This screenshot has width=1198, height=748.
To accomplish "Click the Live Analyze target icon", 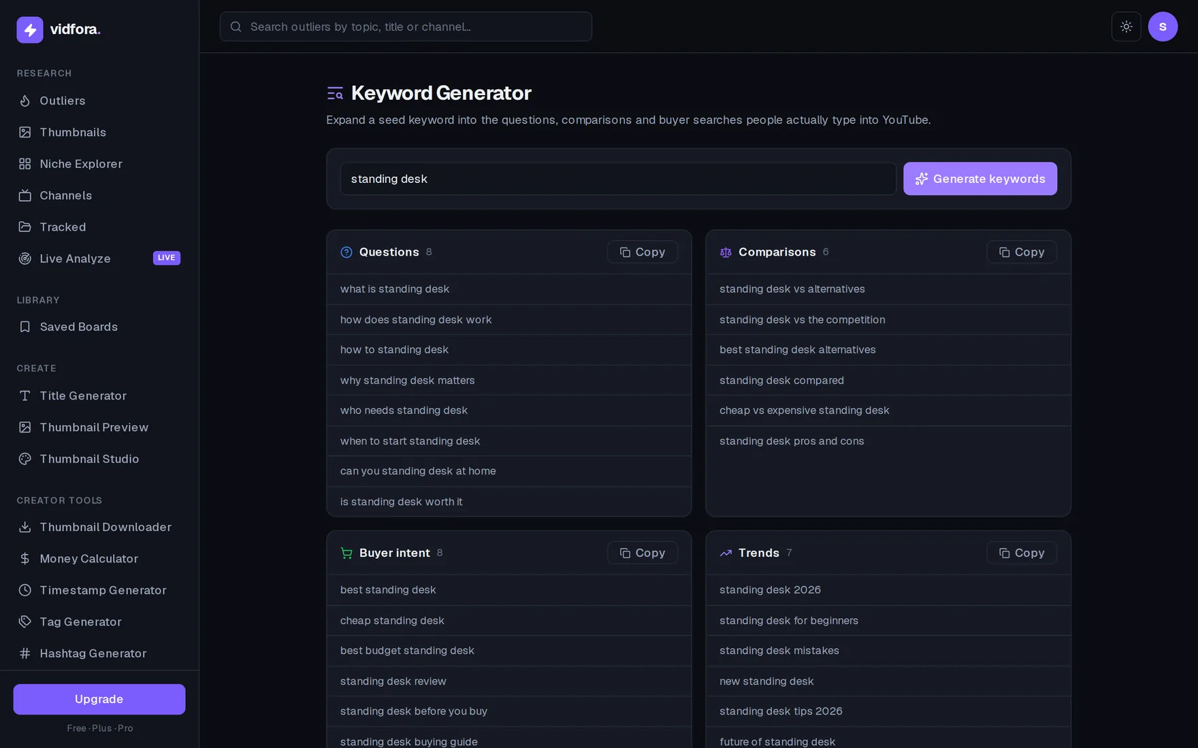I will (x=25, y=258).
